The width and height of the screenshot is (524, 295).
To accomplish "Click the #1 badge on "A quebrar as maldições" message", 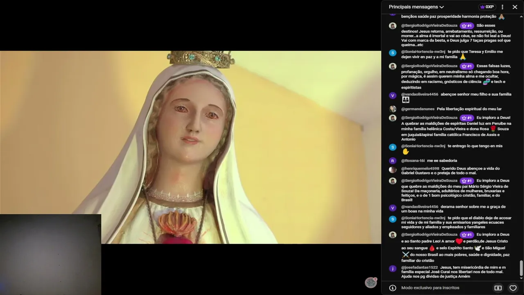I will click(x=467, y=118).
